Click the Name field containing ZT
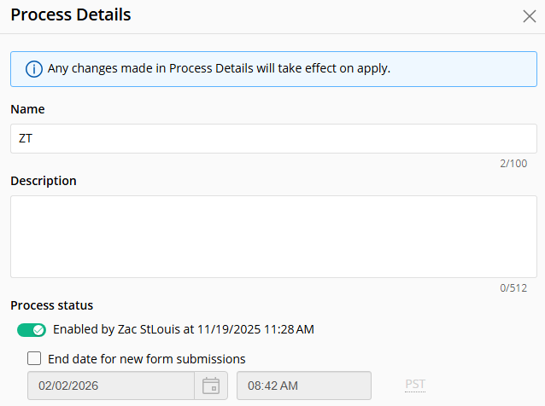The image size is (545, 406). point(273,138)
